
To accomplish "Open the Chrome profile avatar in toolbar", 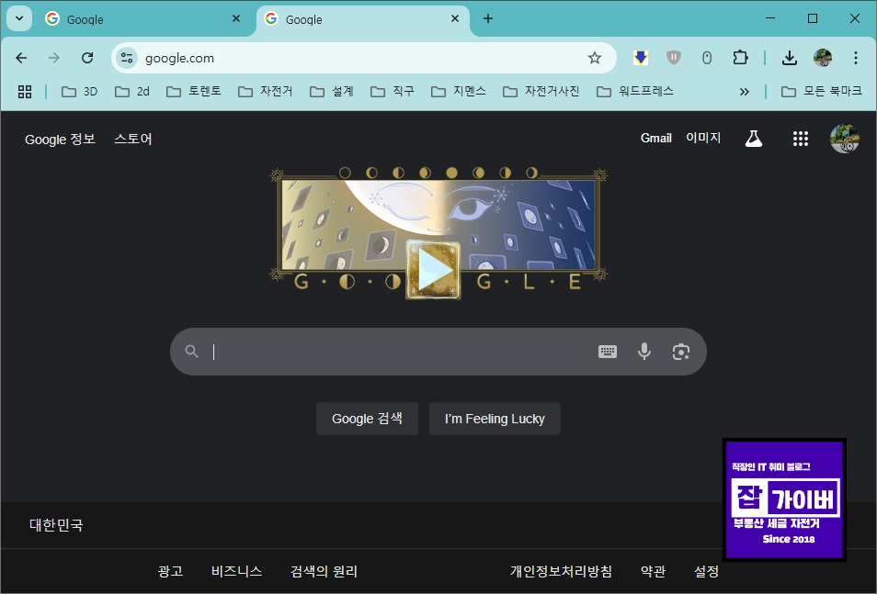I will click(822, 58).
